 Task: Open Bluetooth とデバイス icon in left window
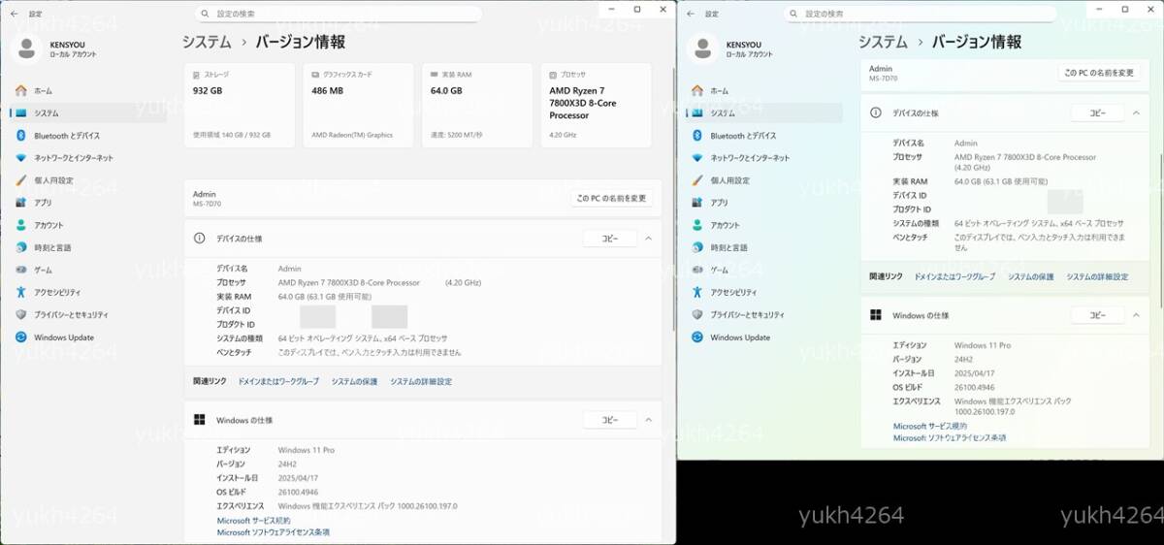coord(20,136)
